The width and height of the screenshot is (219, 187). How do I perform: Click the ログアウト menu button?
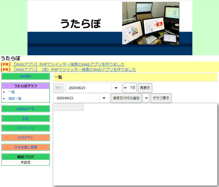[26, 138]
